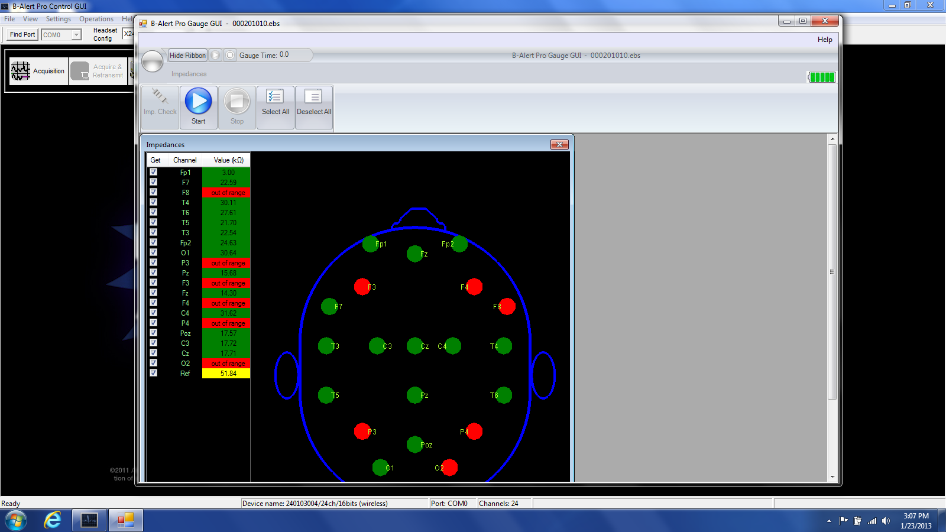
Task: Open Operations menu in Control GUI
Action: click(x=96, y=19)
